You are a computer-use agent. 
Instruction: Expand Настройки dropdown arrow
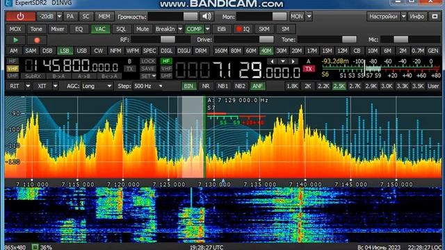click(x=403, y=17)
